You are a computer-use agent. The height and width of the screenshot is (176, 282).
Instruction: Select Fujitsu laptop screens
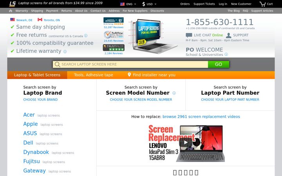point(31,161)
